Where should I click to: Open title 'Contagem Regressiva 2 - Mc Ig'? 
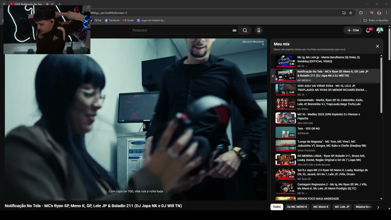click(x=332, y=186)
